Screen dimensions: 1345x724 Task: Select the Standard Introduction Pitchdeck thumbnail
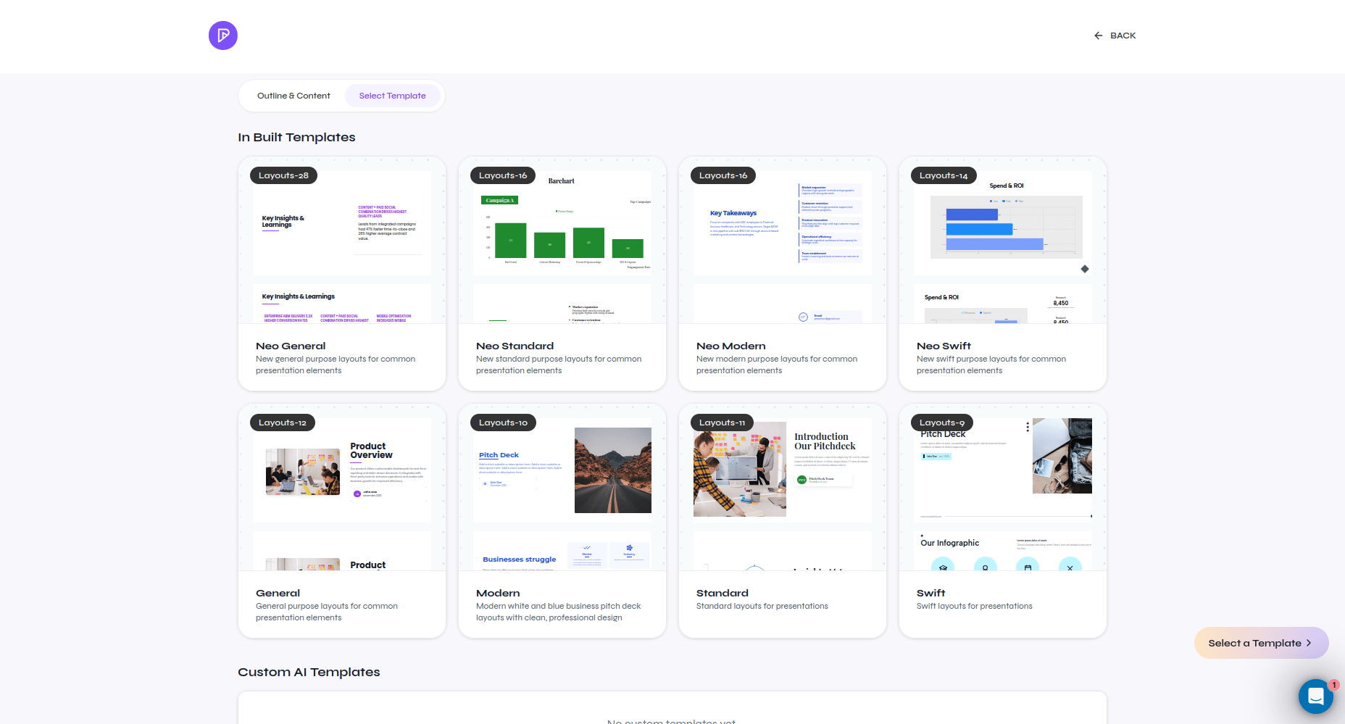783,470
